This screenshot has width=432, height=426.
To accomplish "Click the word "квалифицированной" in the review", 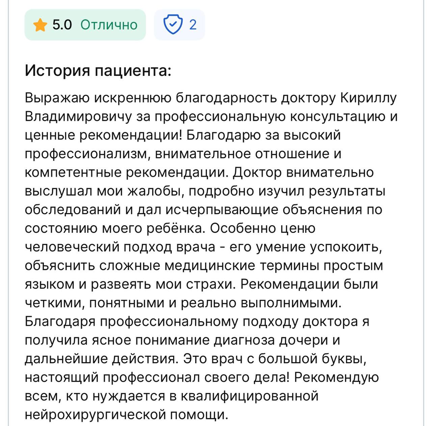I will pos(250,396).
